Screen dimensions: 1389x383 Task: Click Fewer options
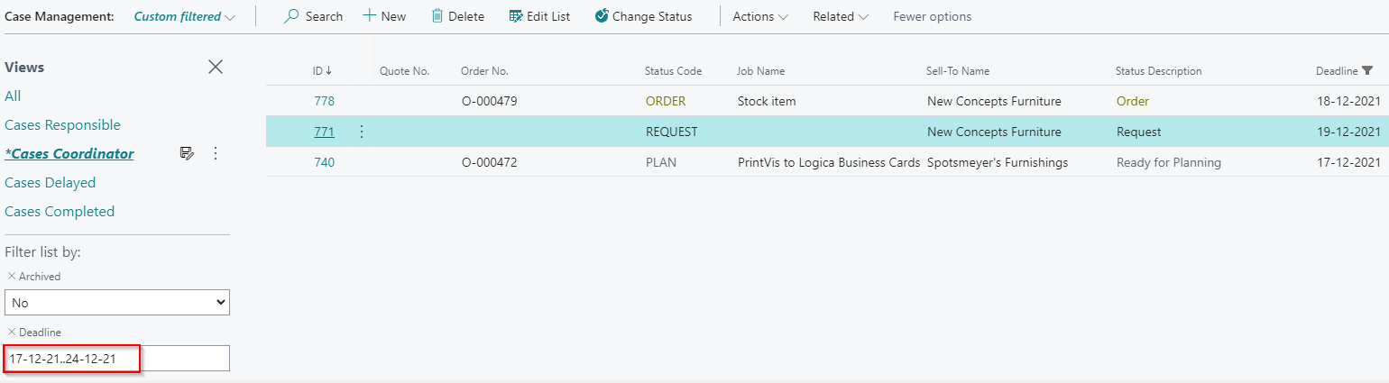932,16
